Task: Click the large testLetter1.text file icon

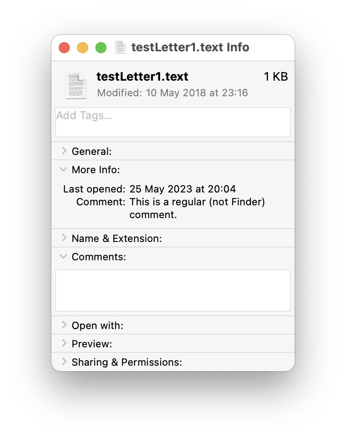Action: [x=76, y=85]
